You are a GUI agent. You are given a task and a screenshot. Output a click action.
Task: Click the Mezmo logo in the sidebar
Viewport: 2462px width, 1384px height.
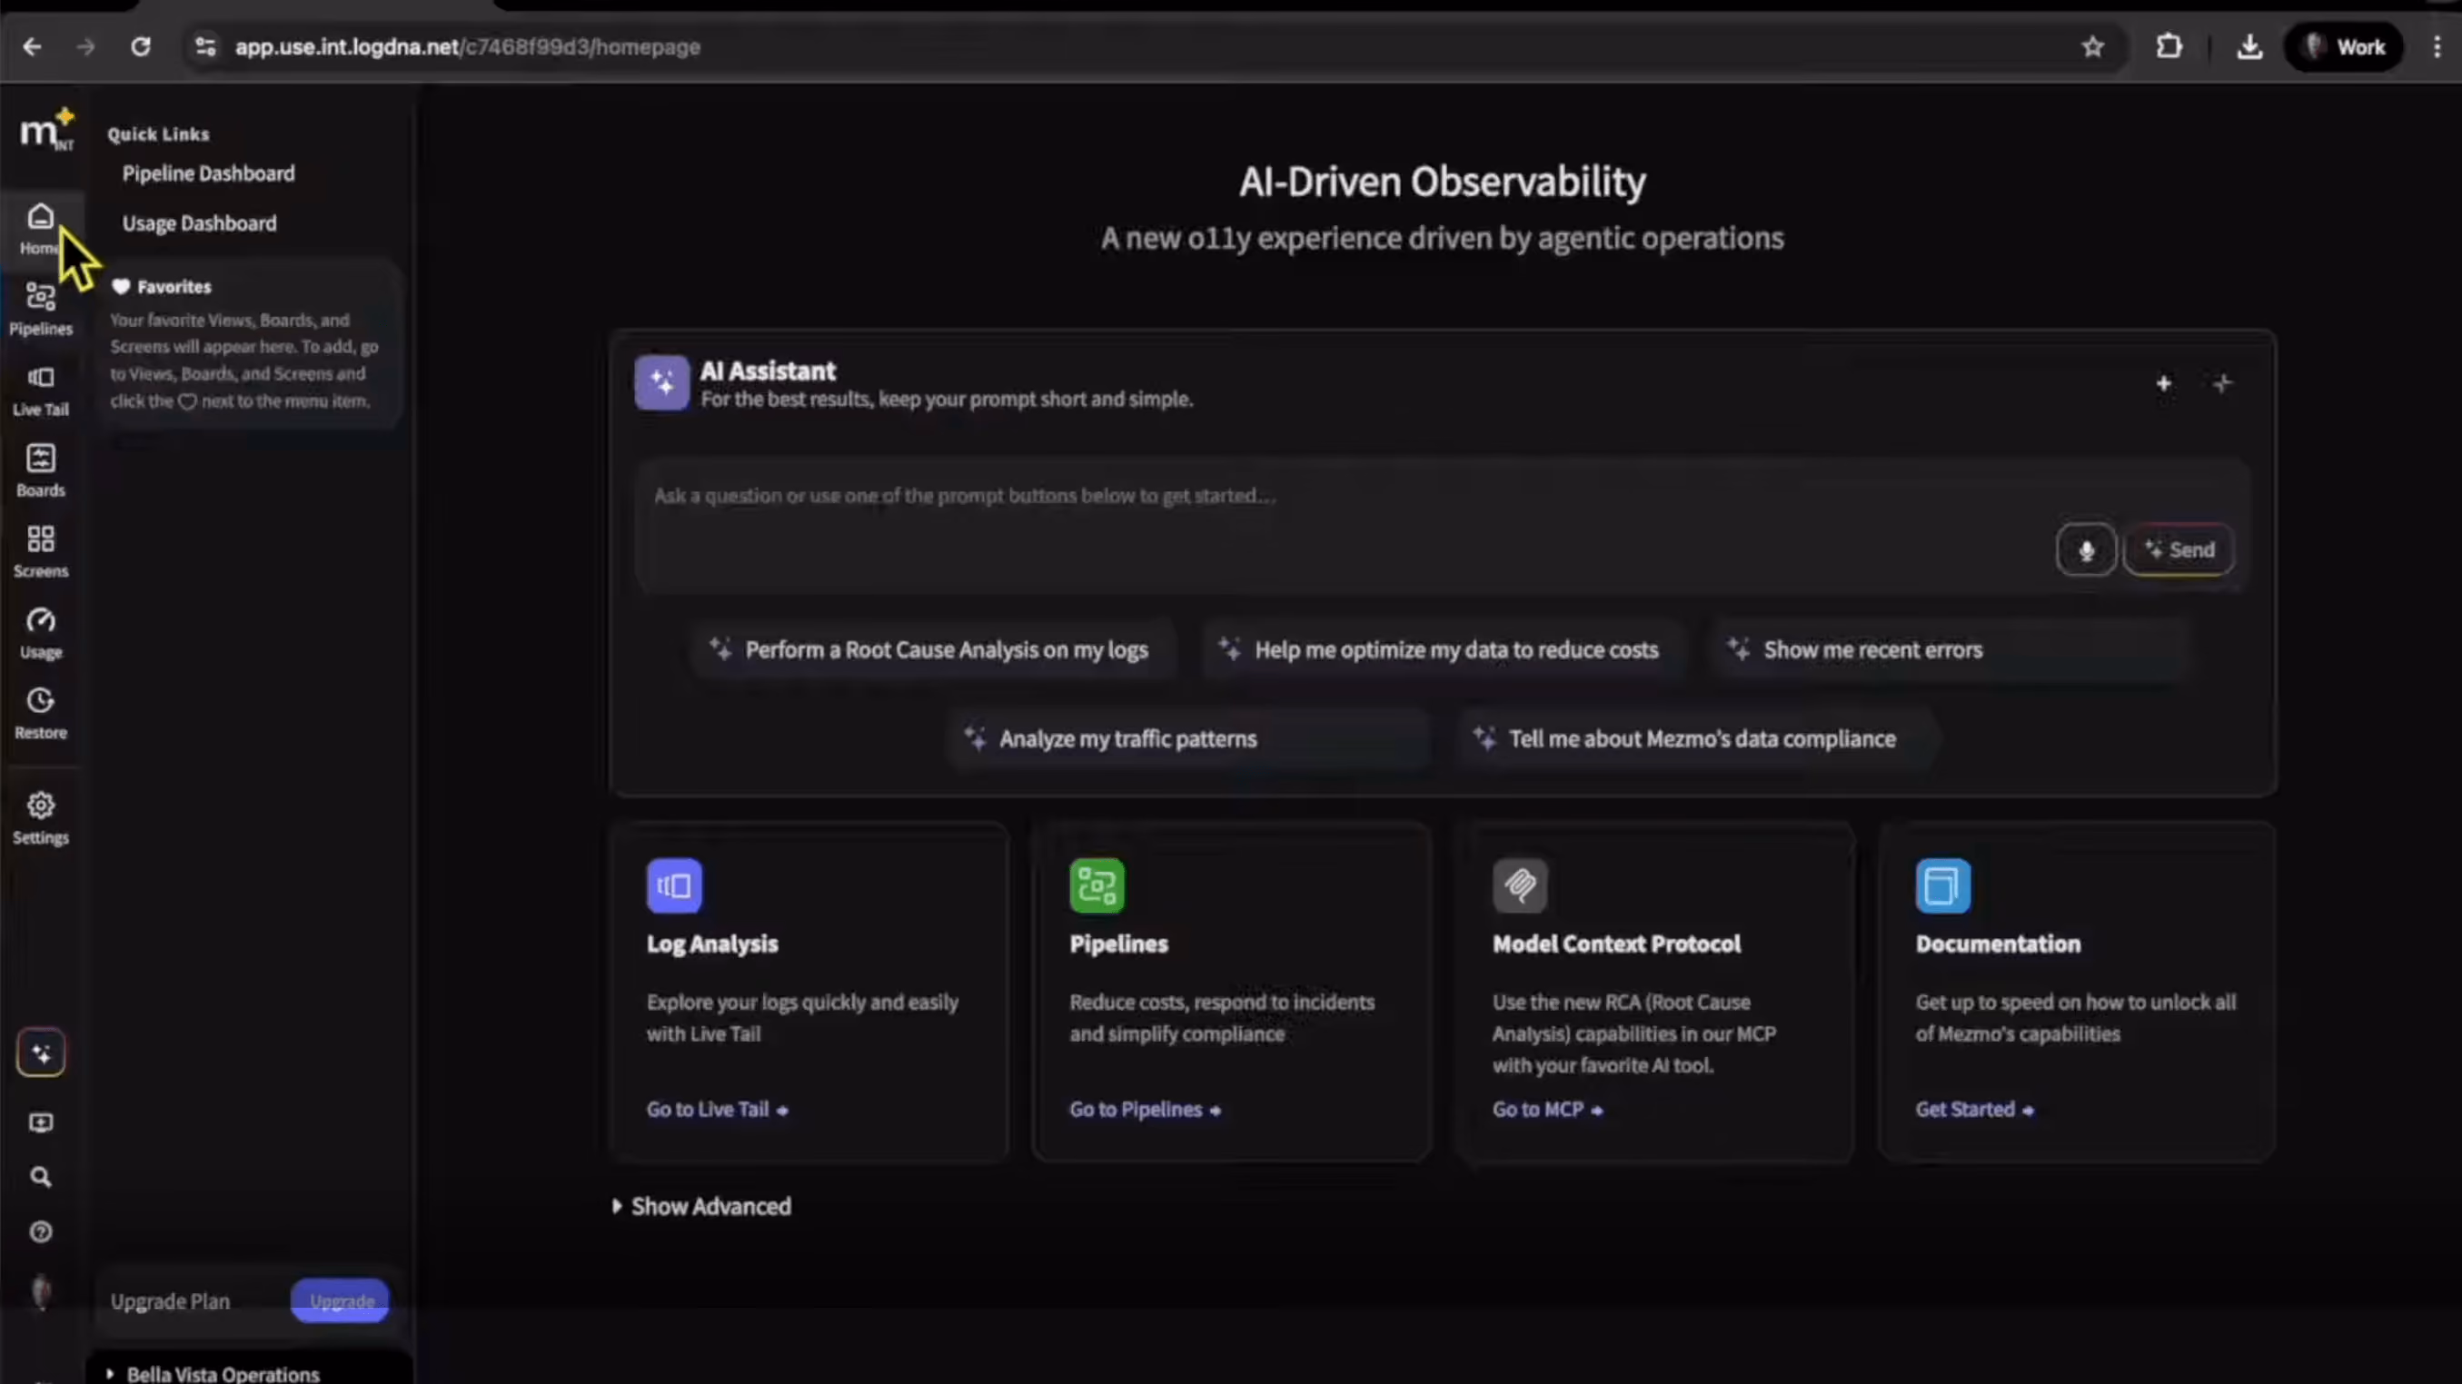[x=45, y=130]
